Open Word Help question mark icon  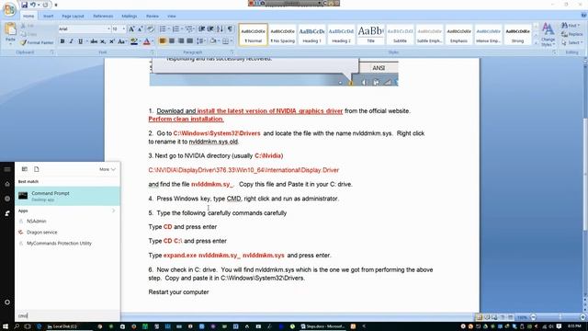[x=583, y=16]
